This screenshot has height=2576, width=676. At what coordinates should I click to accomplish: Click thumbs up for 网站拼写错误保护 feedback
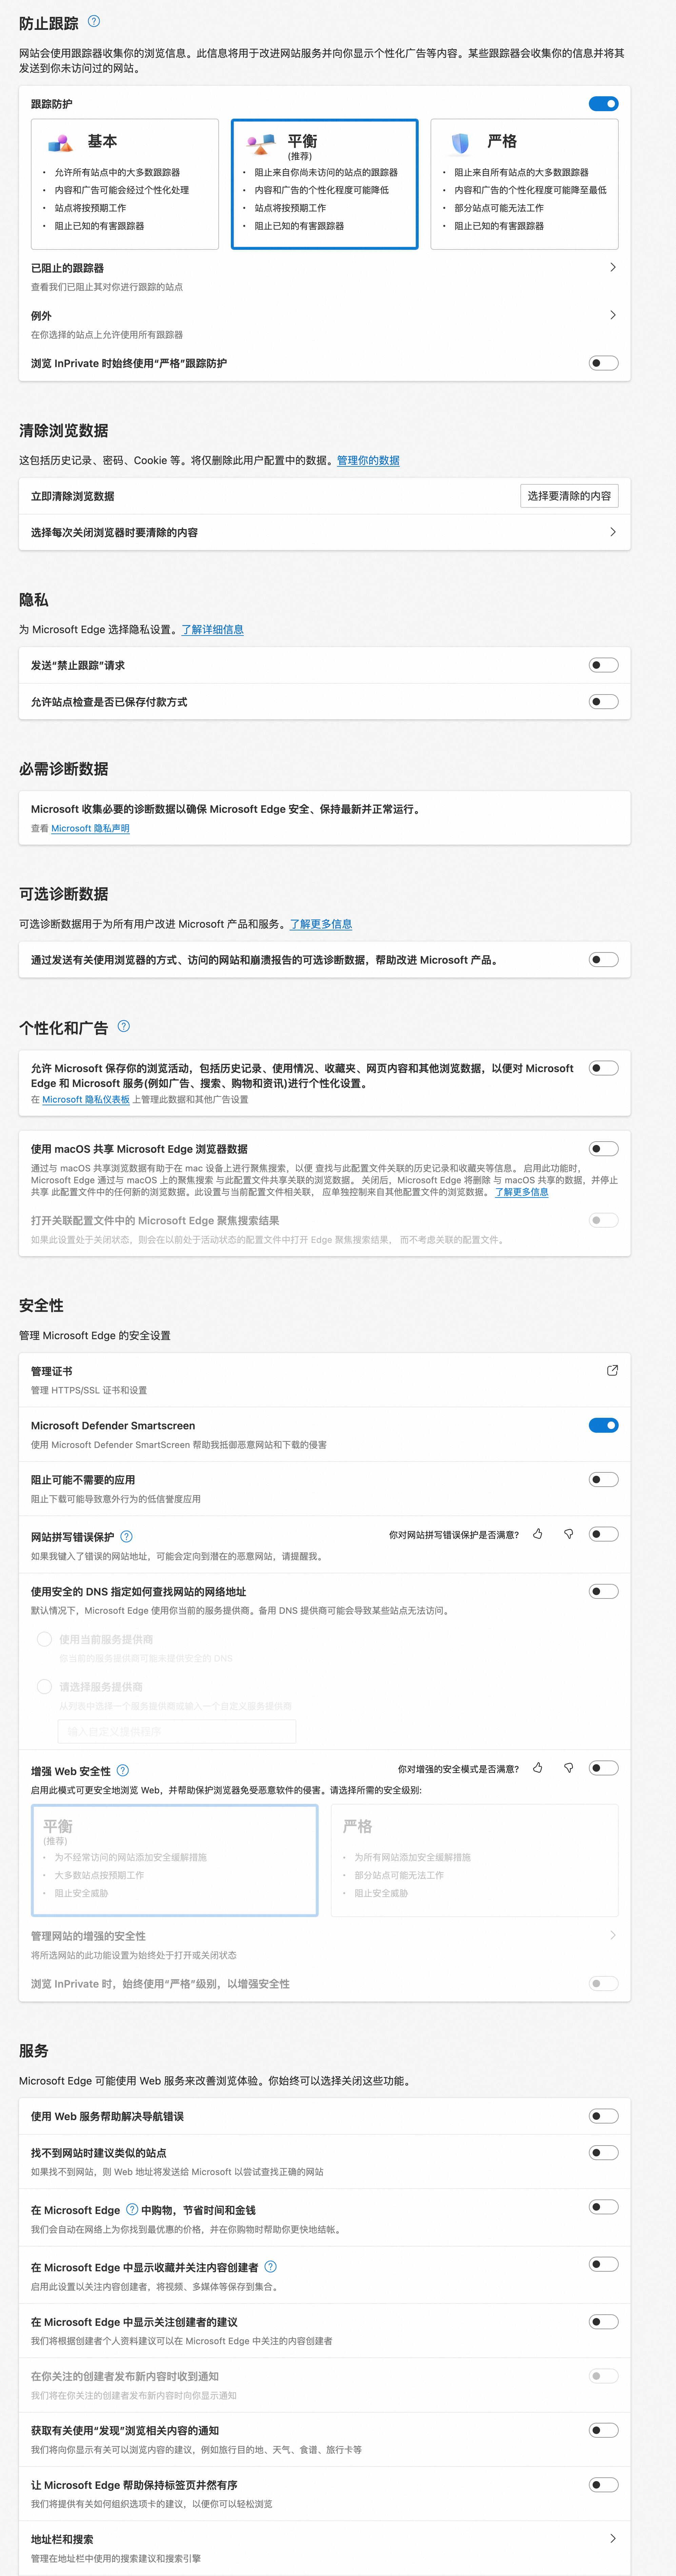tap(538, 1534)
